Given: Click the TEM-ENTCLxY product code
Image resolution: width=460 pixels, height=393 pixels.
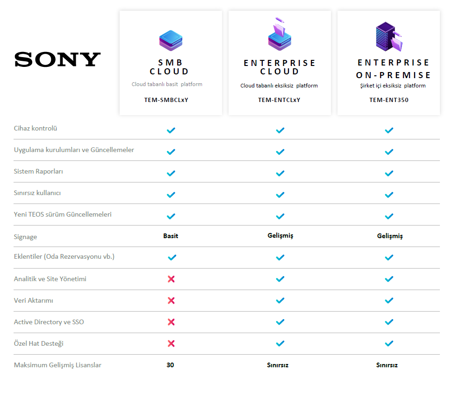Looking at the screenshot, I should (x=279, y=100).
